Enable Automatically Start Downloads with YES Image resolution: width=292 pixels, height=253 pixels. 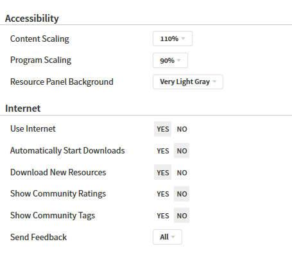[x=162, y=151]
